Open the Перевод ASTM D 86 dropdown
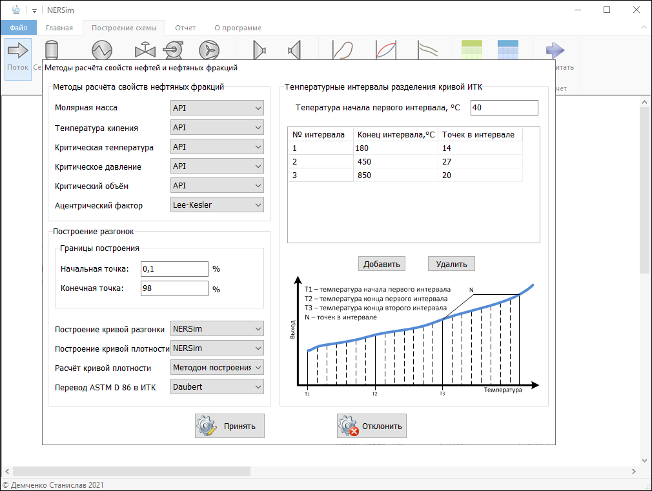 pos(217,386)
